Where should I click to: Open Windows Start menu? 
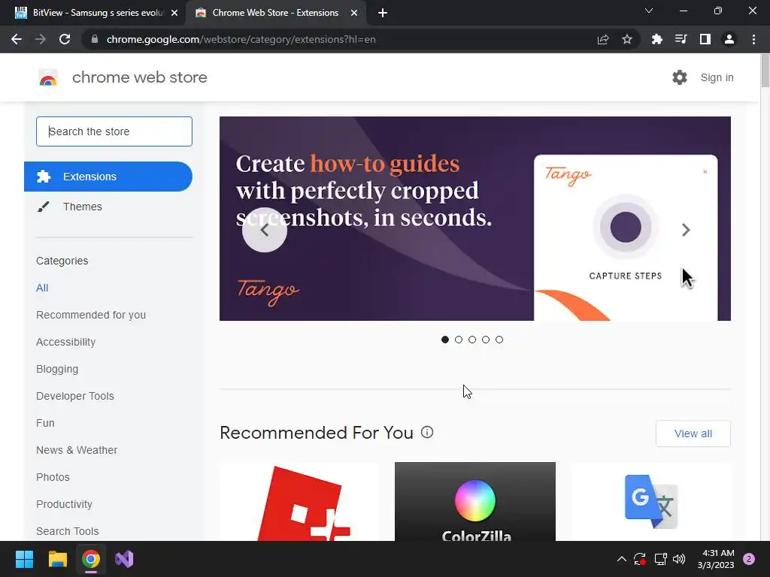point(24,559)
